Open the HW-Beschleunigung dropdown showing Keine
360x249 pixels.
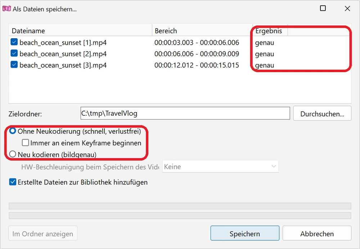(x=220, y=166)
